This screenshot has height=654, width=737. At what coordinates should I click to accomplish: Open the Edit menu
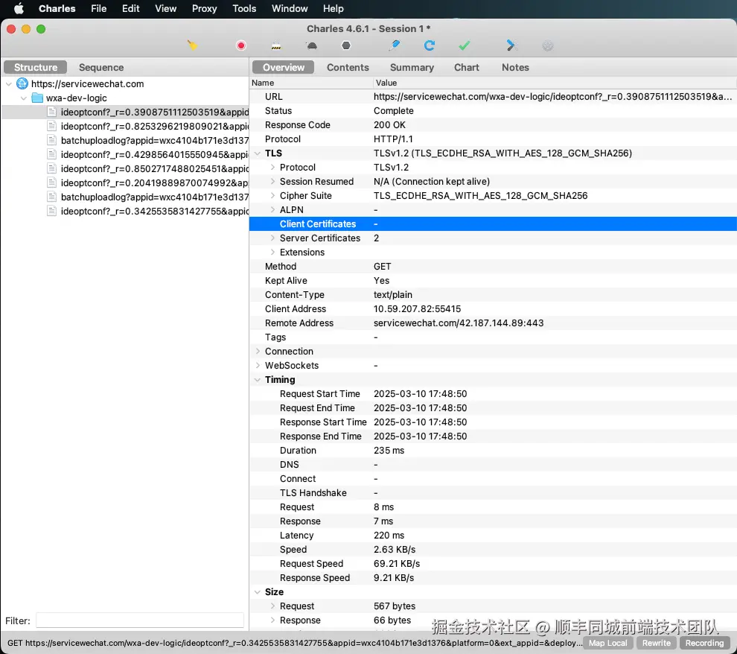[x=131, y=8]
